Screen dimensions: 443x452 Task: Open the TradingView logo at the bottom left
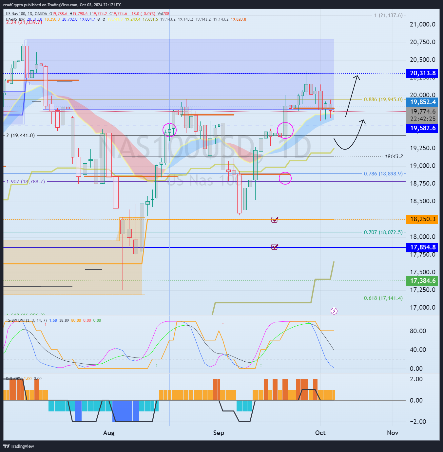19,446
